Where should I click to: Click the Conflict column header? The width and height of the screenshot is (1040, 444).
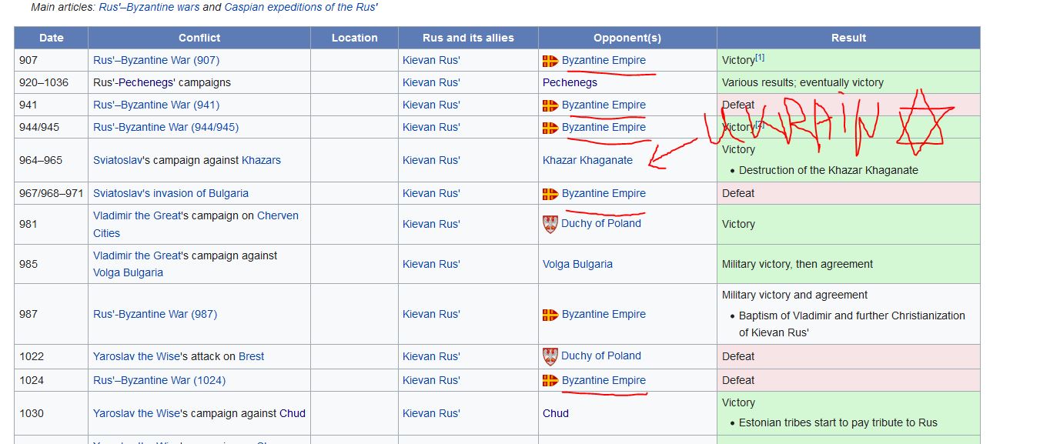tap(199, 38)
